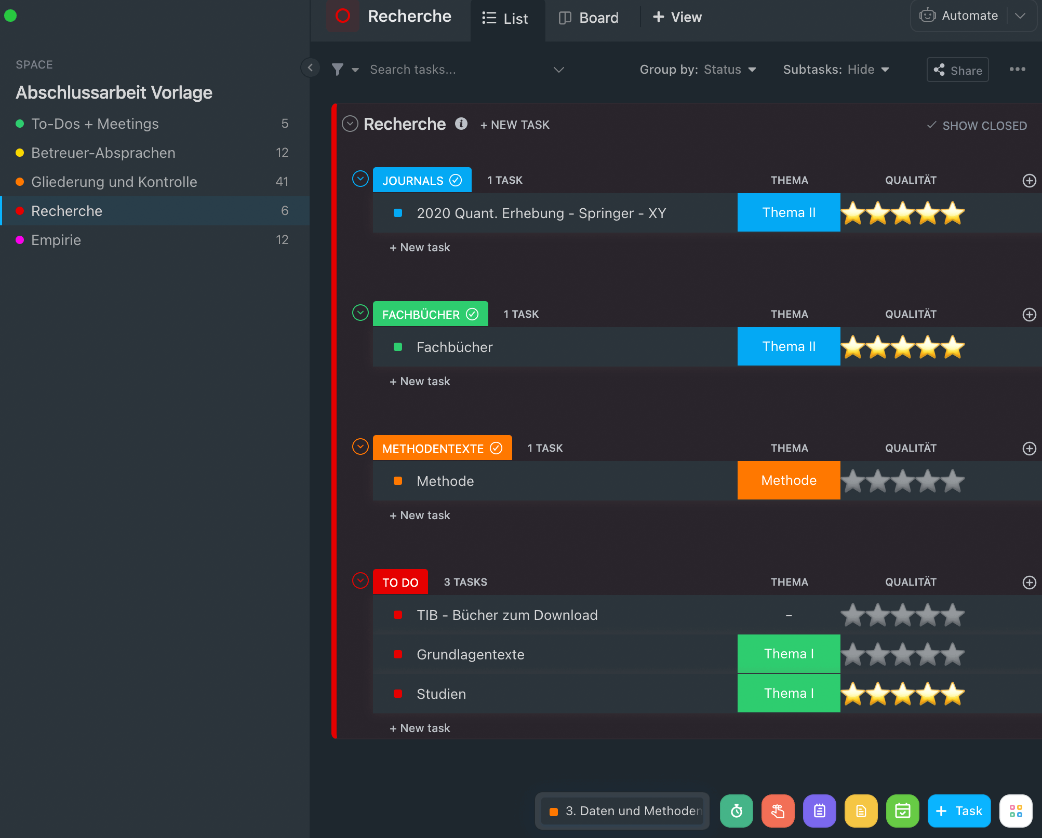Switch to the Board view tab
This screenshot has height=838, width=1042.
(589, 18)
